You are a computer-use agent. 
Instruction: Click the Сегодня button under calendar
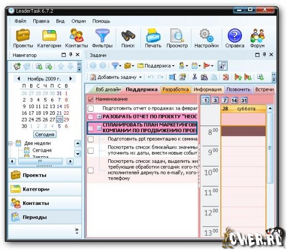(x=45, y=135)
